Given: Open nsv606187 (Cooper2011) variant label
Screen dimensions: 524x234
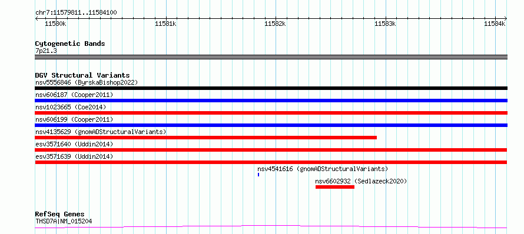Looking at the screenshot, I should click(74, 95).
